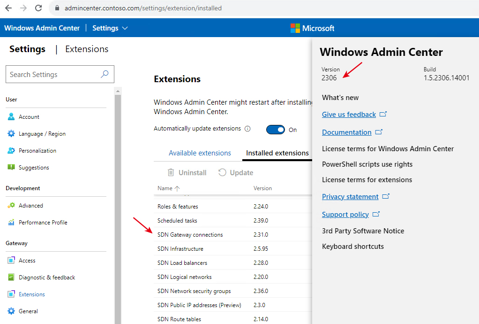Click the sidebar scrollbar up arrow
Viewport: 479px width, 324px height.
coord(118,91)
